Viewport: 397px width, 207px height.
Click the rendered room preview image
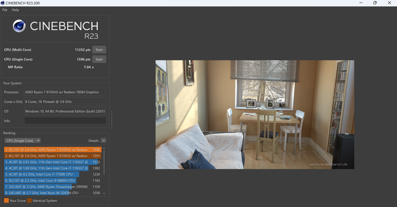pyautogui.click(x=255, y=115)
